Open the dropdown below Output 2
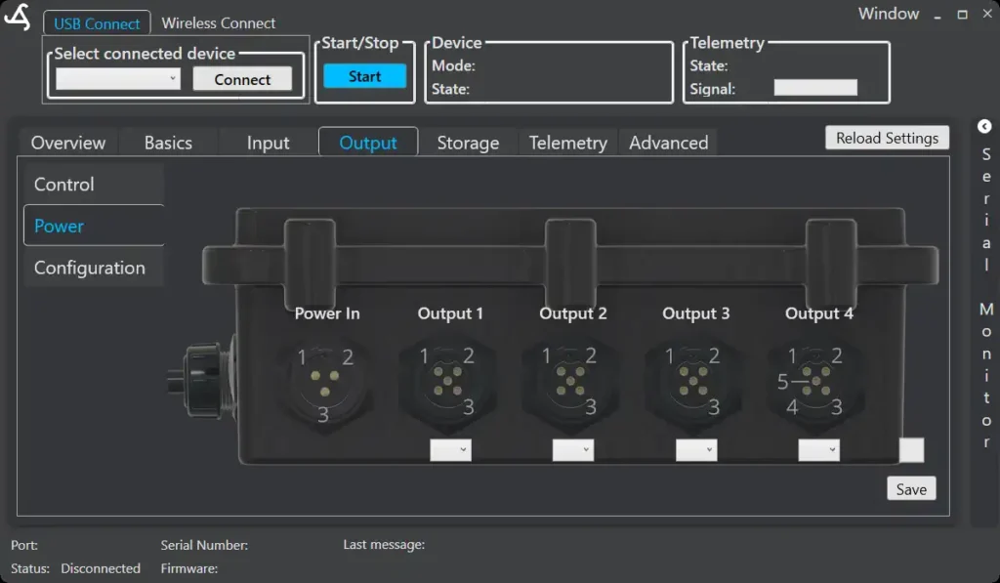This screenshot has width=1000, height=583. [572, 449]
